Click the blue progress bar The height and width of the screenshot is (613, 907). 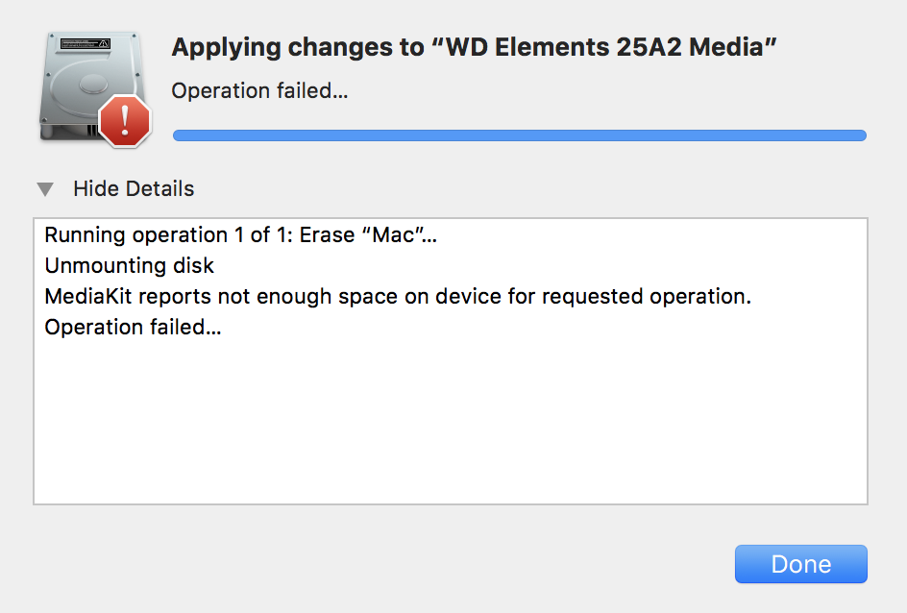point(519,135)
